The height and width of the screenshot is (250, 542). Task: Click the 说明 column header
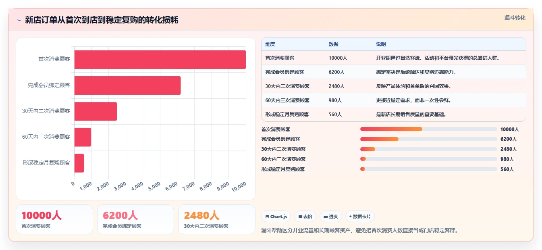coord(381,44)
